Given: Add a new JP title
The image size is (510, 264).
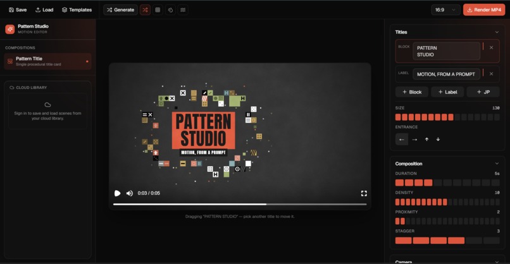Looking at the screenshot, I should (483, 92).
